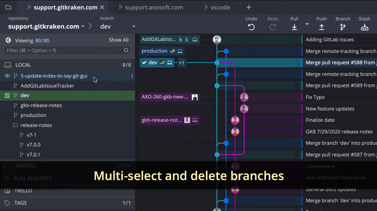Select commit 'New feature updates'
The width and height of the screenshot is (377, 211).
(x=330, y=109)
